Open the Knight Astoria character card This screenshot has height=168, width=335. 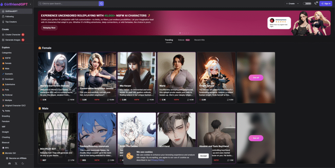click(x=216, y=78)
